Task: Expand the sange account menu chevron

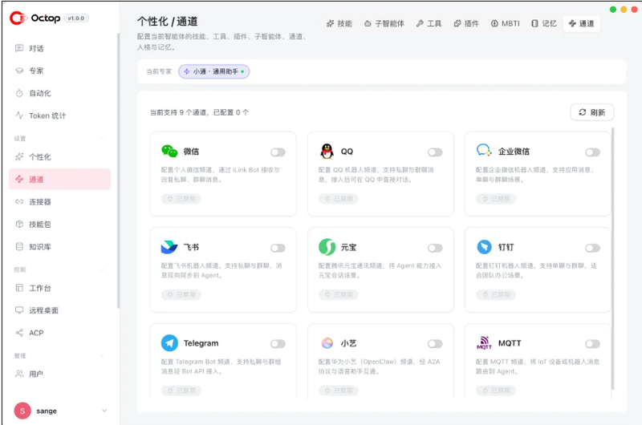Action: [104, 411]
